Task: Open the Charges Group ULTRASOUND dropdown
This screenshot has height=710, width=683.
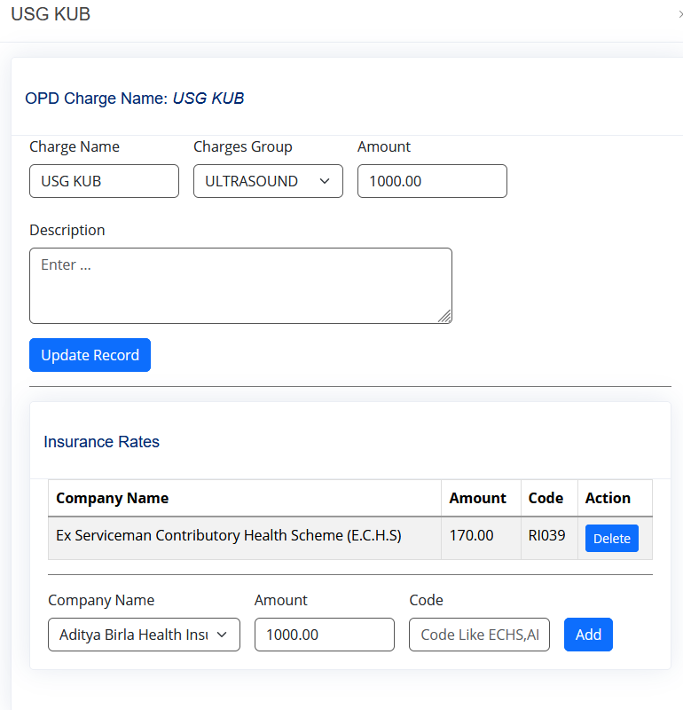Action: point(268,181)
